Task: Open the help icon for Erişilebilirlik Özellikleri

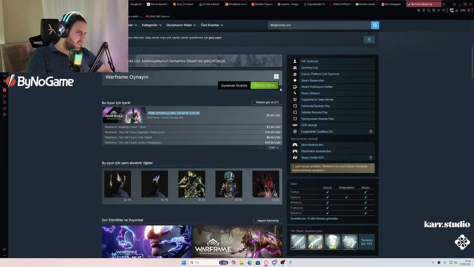Action: point(371,132)
